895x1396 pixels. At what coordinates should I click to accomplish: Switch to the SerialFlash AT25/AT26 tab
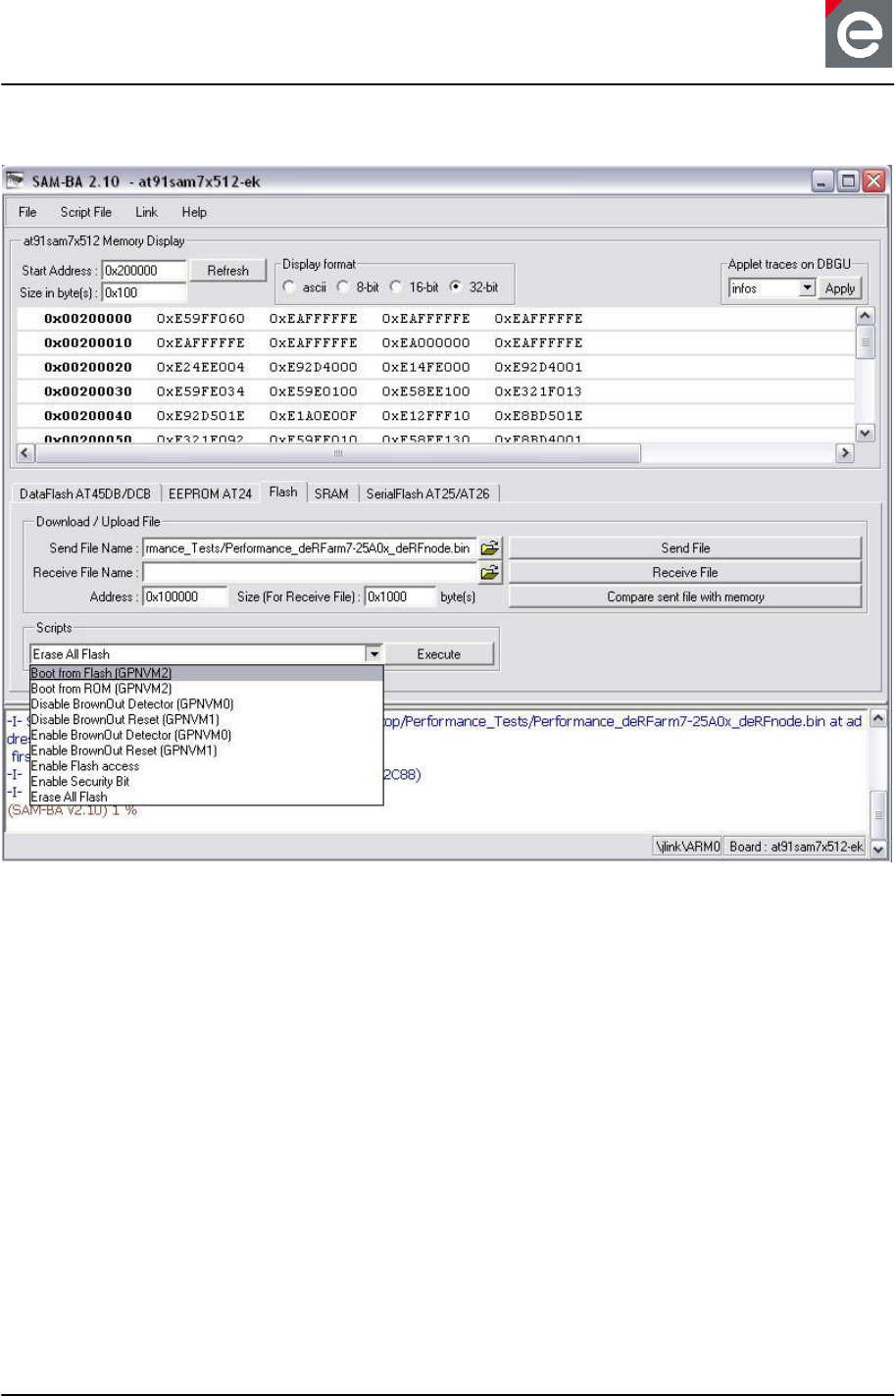(x=427, y=493)
